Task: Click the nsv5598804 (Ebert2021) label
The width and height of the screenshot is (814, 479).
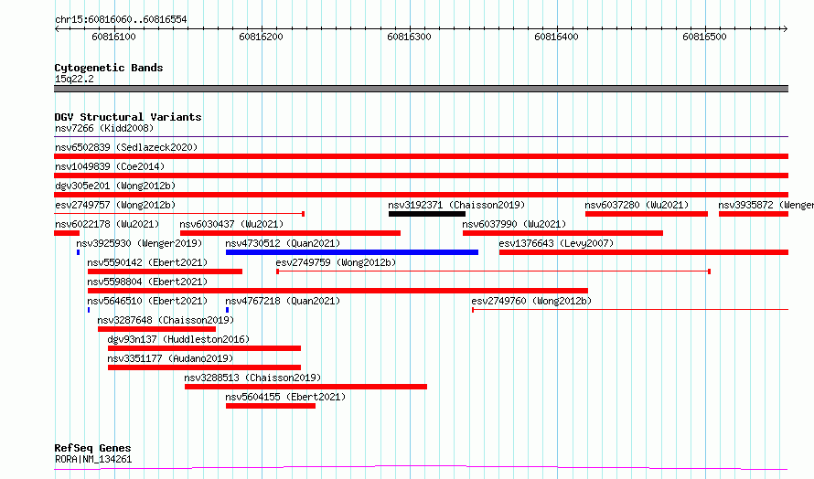Action: point(147,282)
